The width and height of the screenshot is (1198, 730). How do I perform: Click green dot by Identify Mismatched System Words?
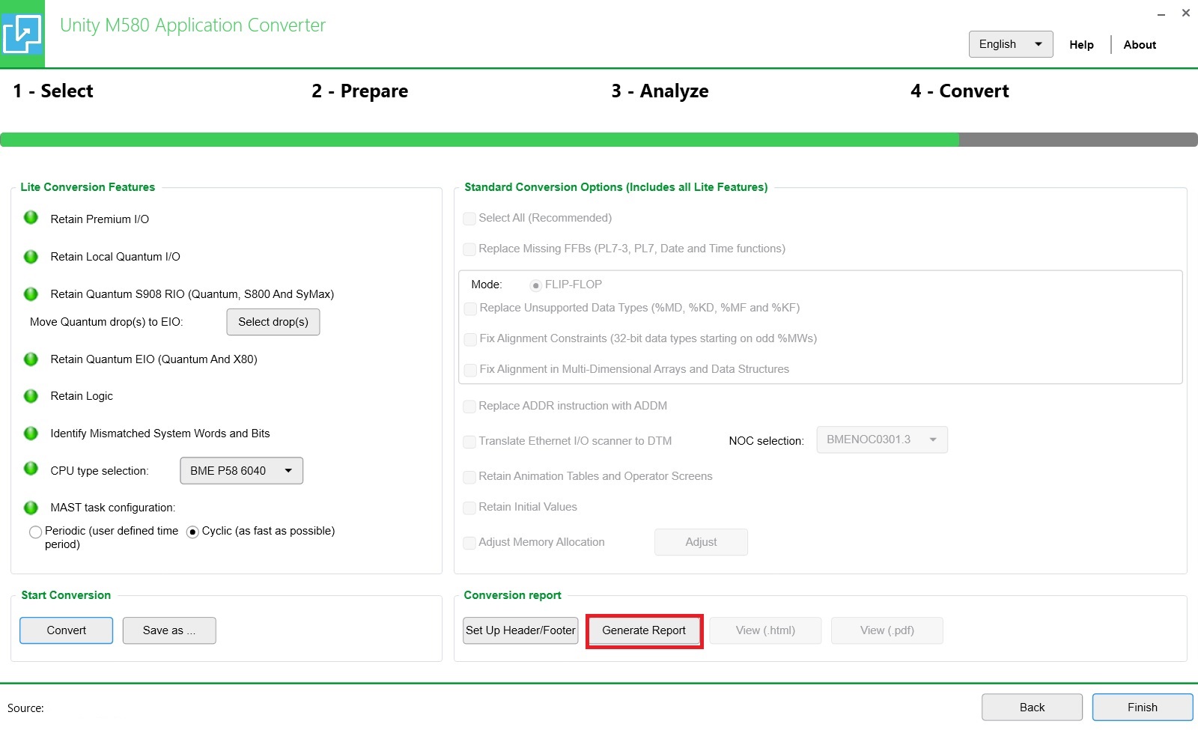tap(31, 434)
